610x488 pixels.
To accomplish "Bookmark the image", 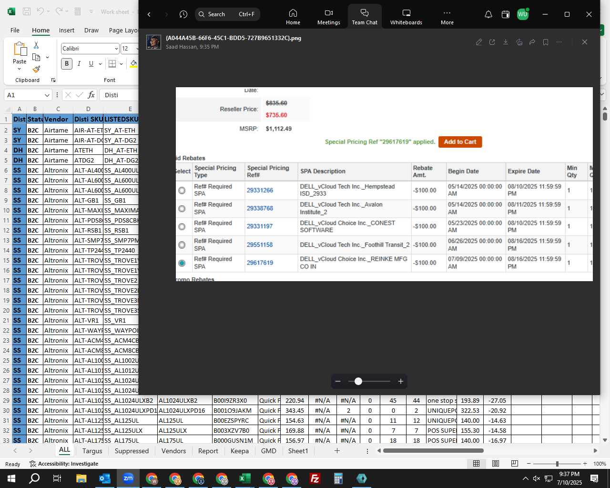I will 546,42.
